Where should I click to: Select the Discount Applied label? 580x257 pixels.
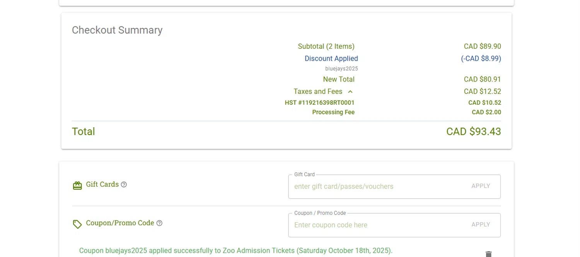pos(331,59)
